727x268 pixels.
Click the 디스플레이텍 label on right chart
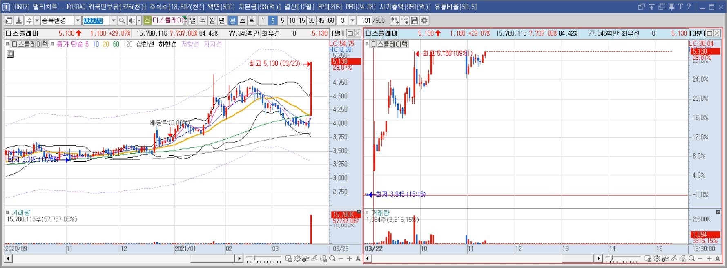[x=389, y=44]
